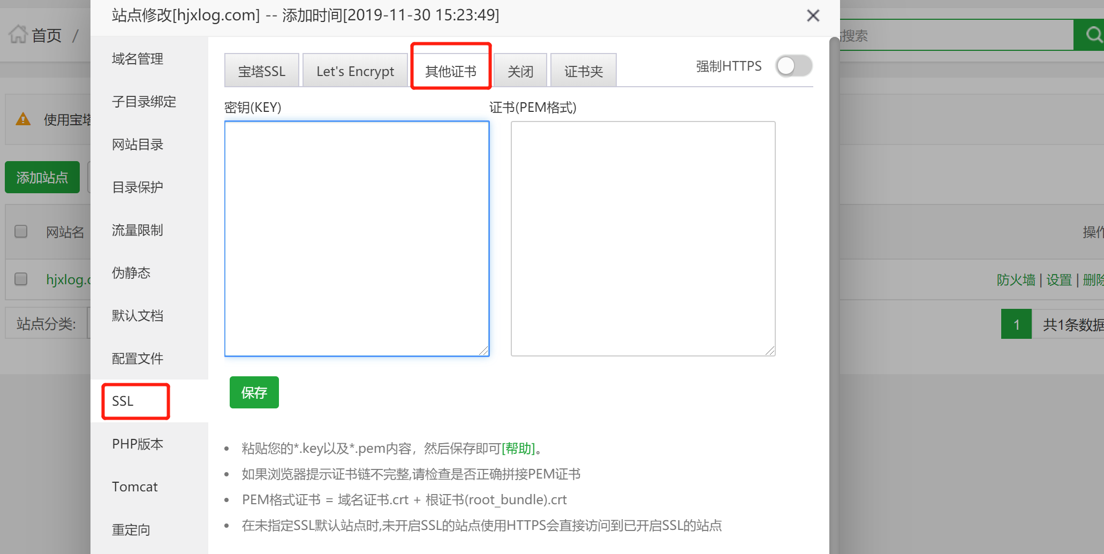Image resolution: width=1104 pixels, height=554 pixels.
Task: Click the 防火墙 link for the site
Action: point(1016,279)
